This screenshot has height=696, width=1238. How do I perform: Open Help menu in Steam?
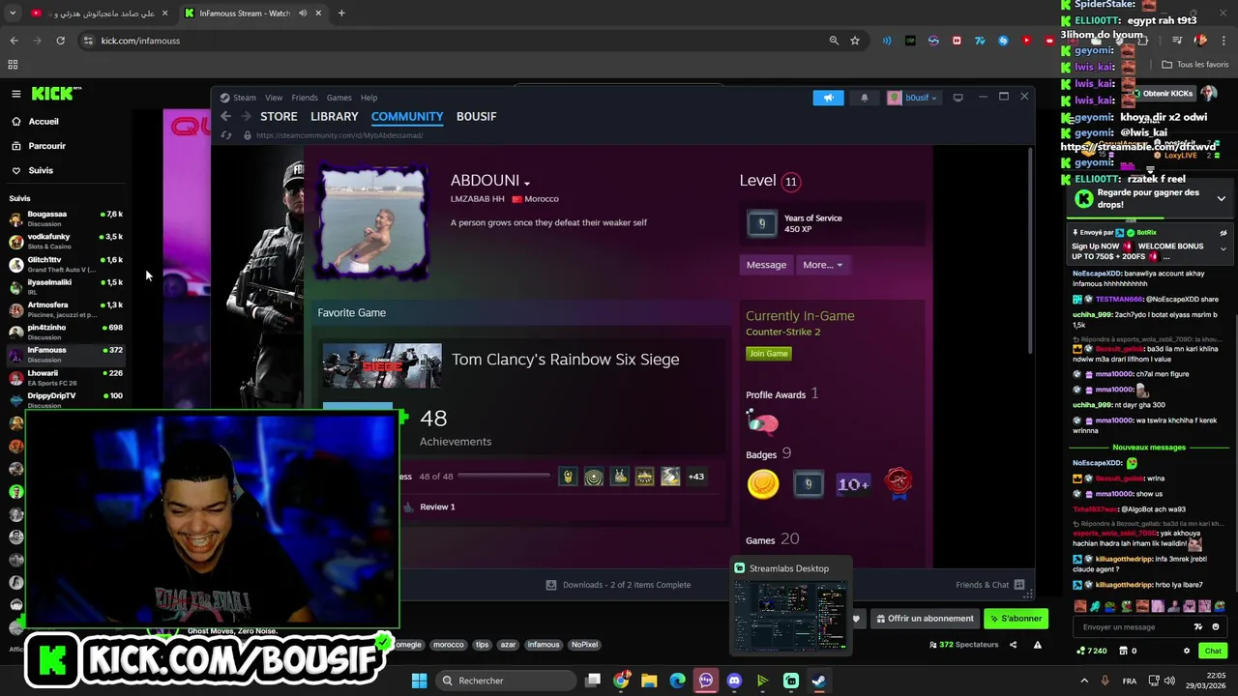(x=369, y=98)
